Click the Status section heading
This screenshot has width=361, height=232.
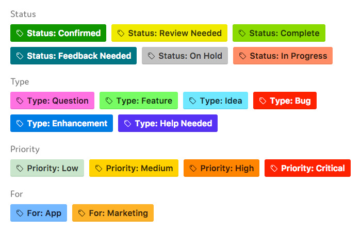coord(23,14)
